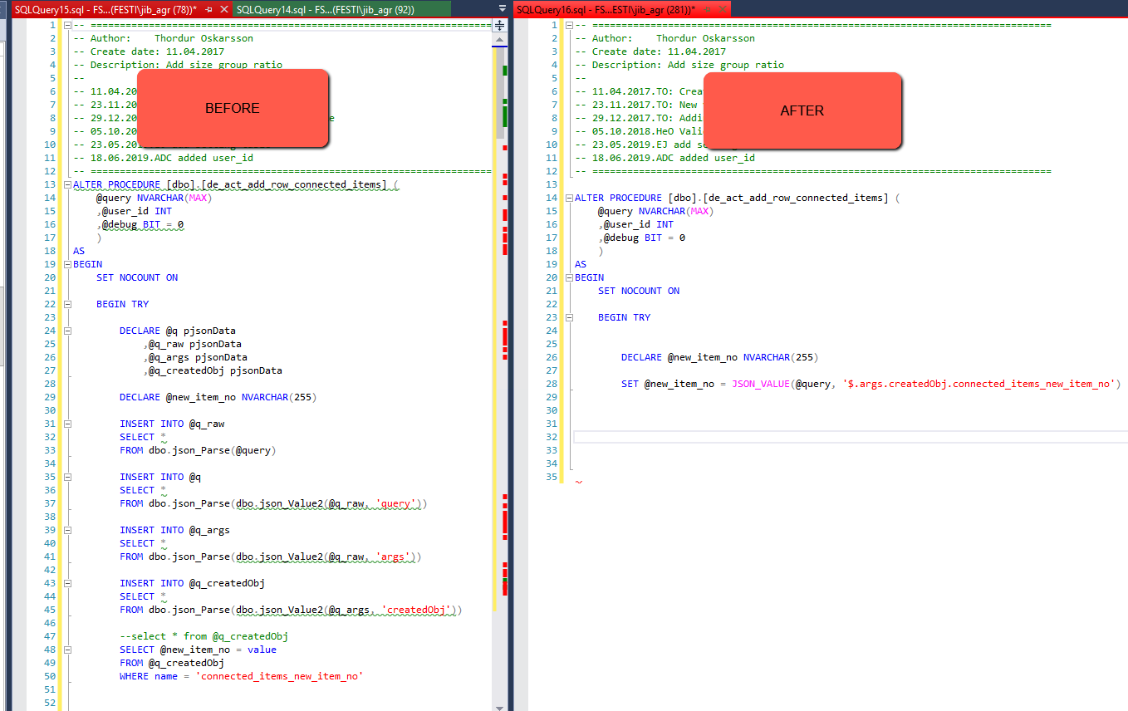Pin the SQLQuery15.sql tab
The height and width of the screenshot is (711, 1128).
tap(209, 9)
